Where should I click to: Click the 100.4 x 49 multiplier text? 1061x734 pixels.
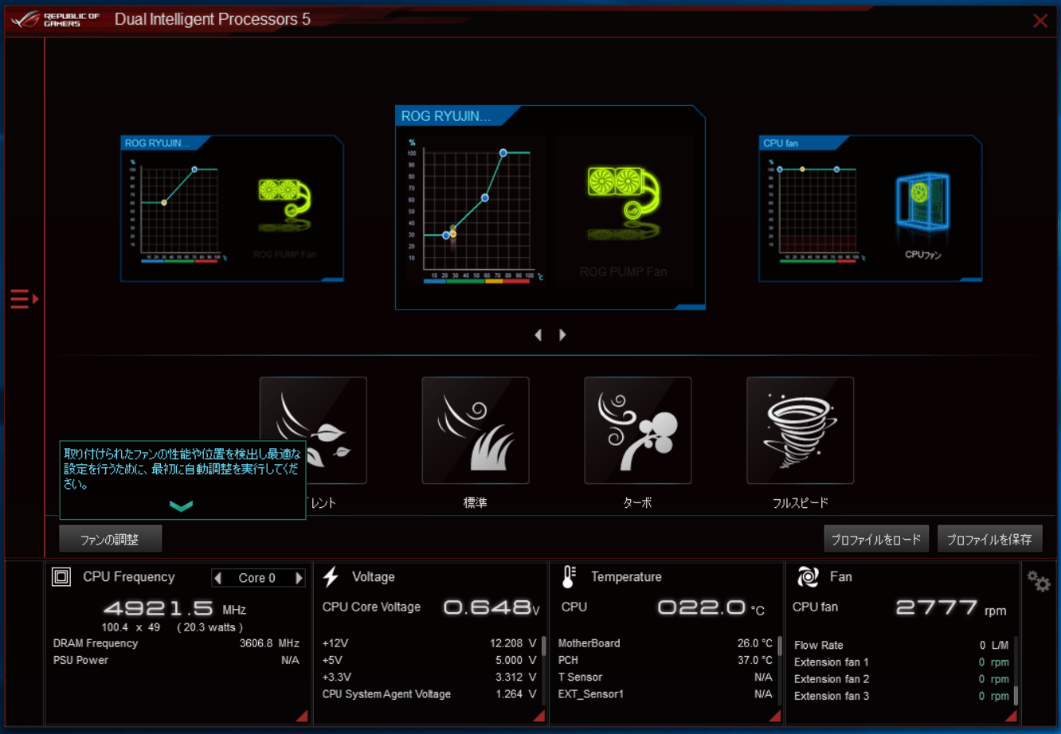pos(131,627)
